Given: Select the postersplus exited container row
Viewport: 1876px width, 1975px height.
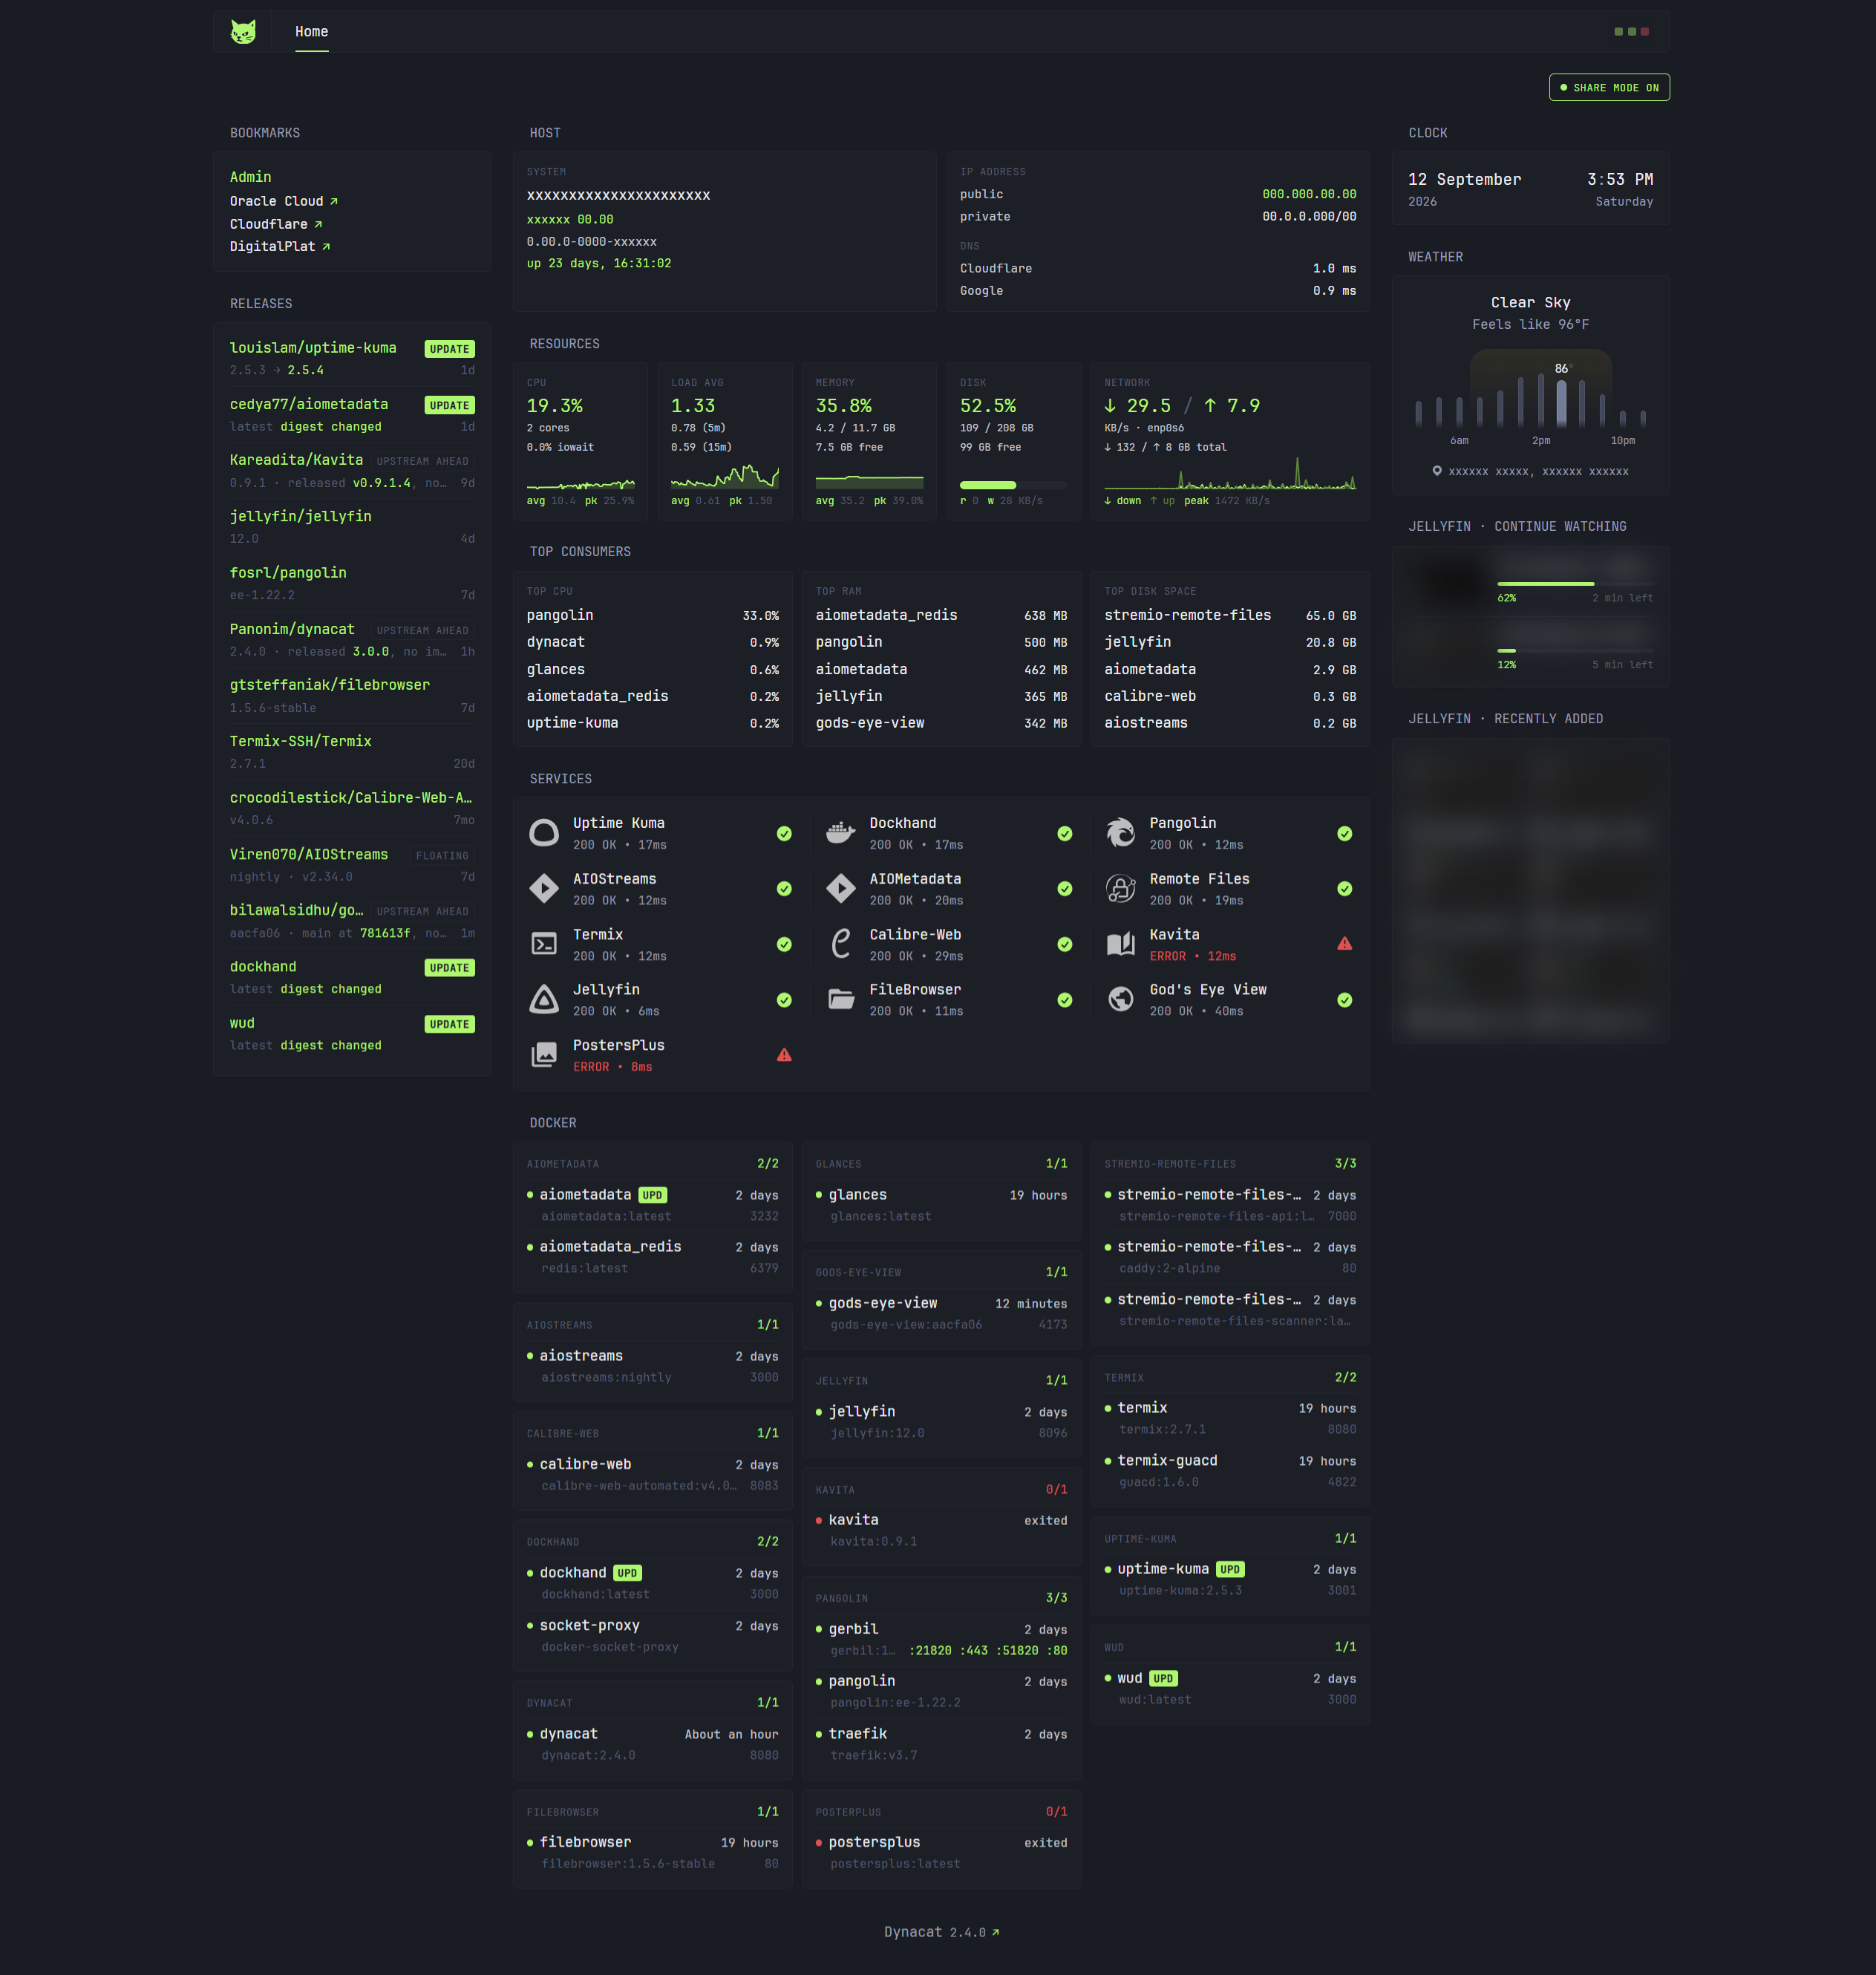Looking at the screenshot, I should coord(941,1852).
